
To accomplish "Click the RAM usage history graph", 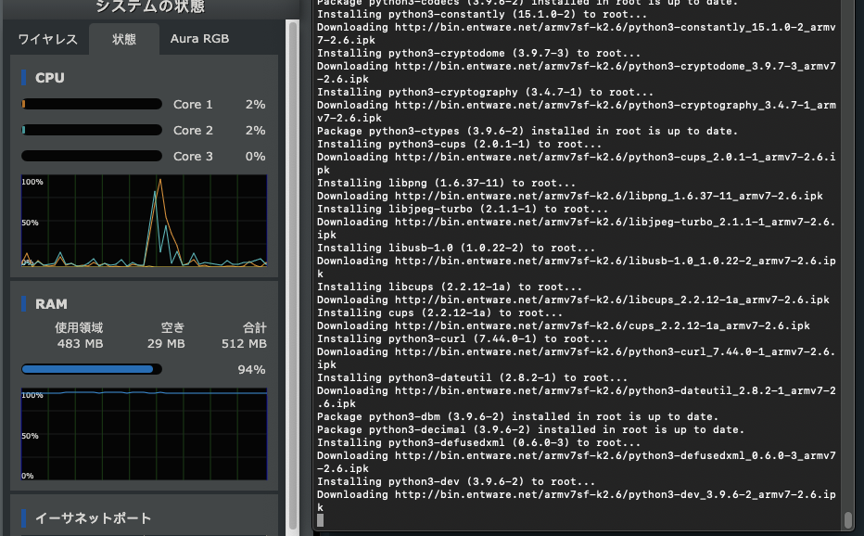I will tap(144, 434).
